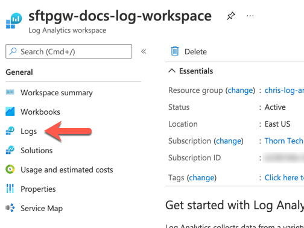Focus the Search (Cmd+/) input field
Image resolution: width=304 pixels, height=228 pixels.
pos(69,51)
